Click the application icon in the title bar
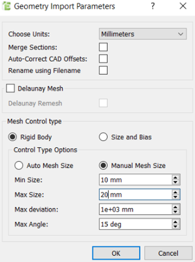195x262 pixels. 6,6
